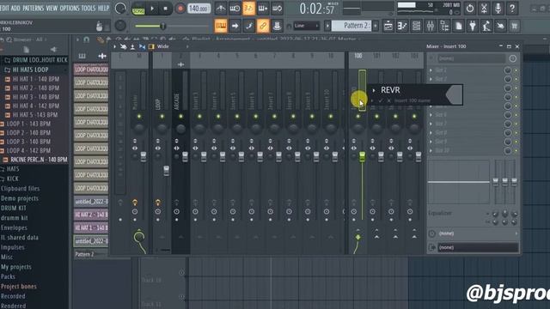
Task: Open the TOOLS menu
Action: click(89, 8)
